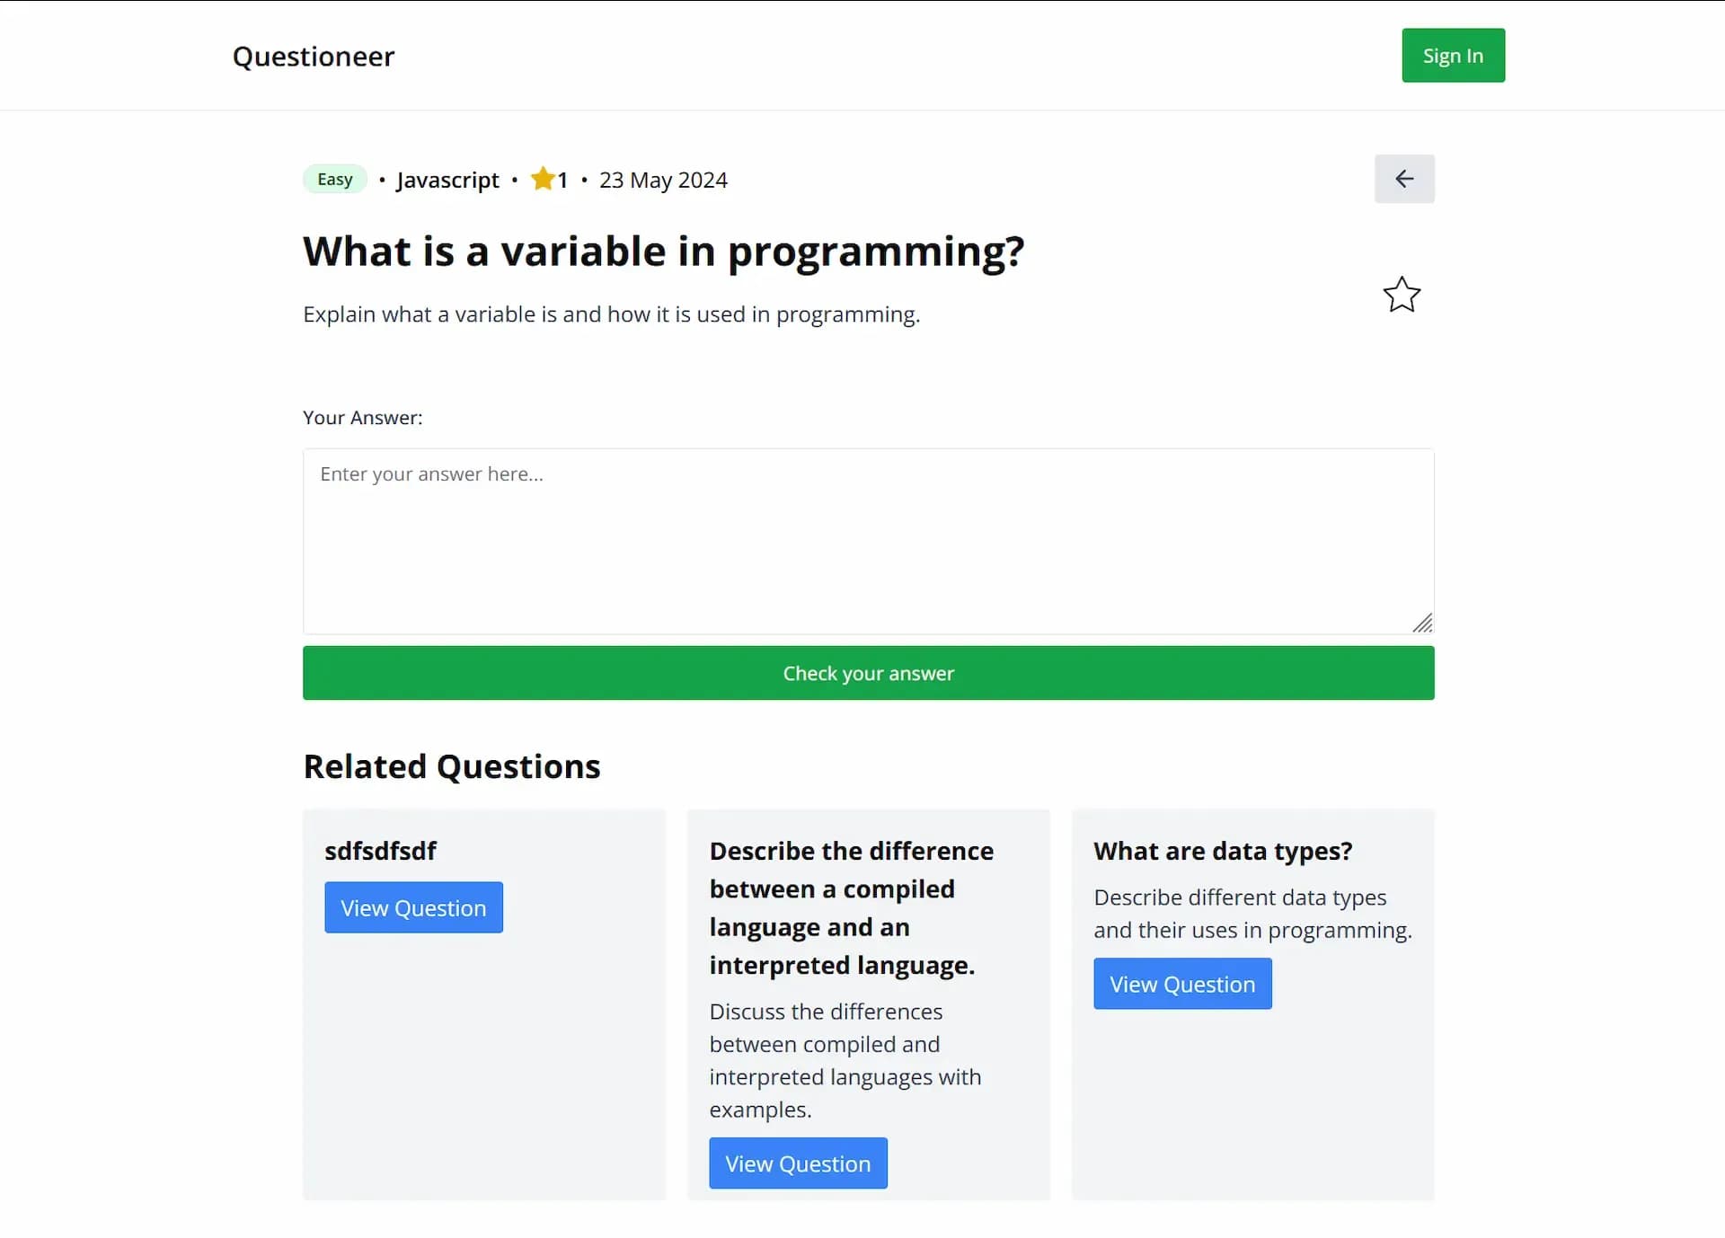View Question for What are data types
This screenshot has width=1725, height=1238.
pos(1181,984)
